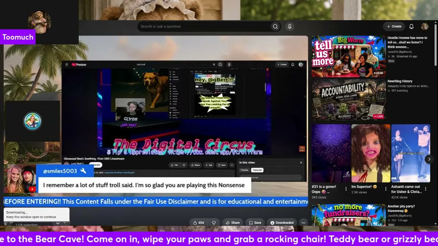Open the notifications bell in the header
Screen dimensions: 438x246
(x=411, y=26)
